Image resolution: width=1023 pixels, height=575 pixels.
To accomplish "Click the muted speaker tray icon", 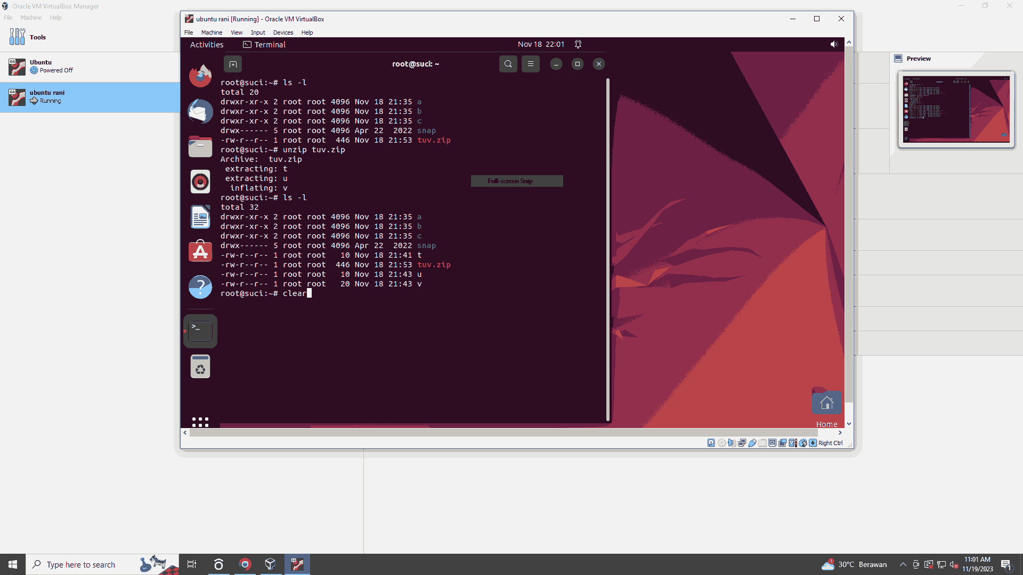I will coord(954,564).
